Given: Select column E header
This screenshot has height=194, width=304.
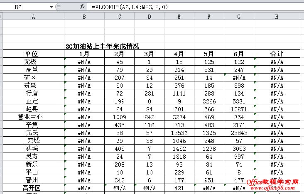Looking at the screenshot, I should pyautogui.click(x=179, y=17).
